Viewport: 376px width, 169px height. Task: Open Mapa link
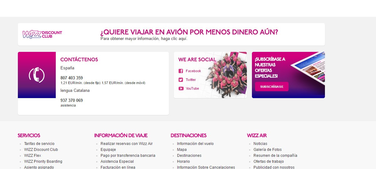click(182, 150)
